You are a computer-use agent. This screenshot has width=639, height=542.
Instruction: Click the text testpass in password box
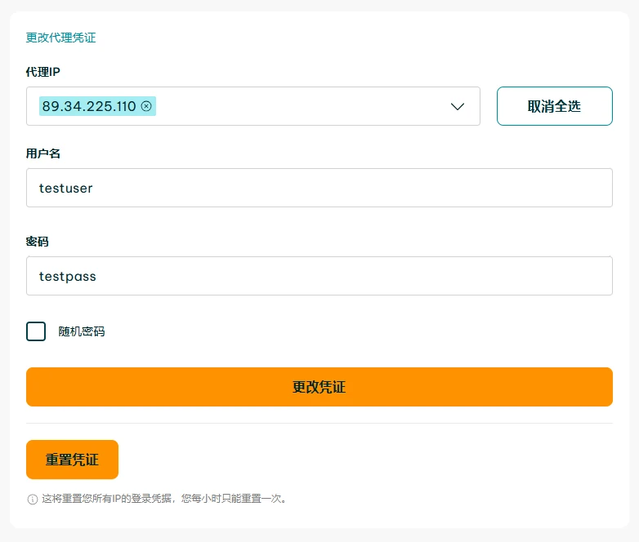(68, 276)
